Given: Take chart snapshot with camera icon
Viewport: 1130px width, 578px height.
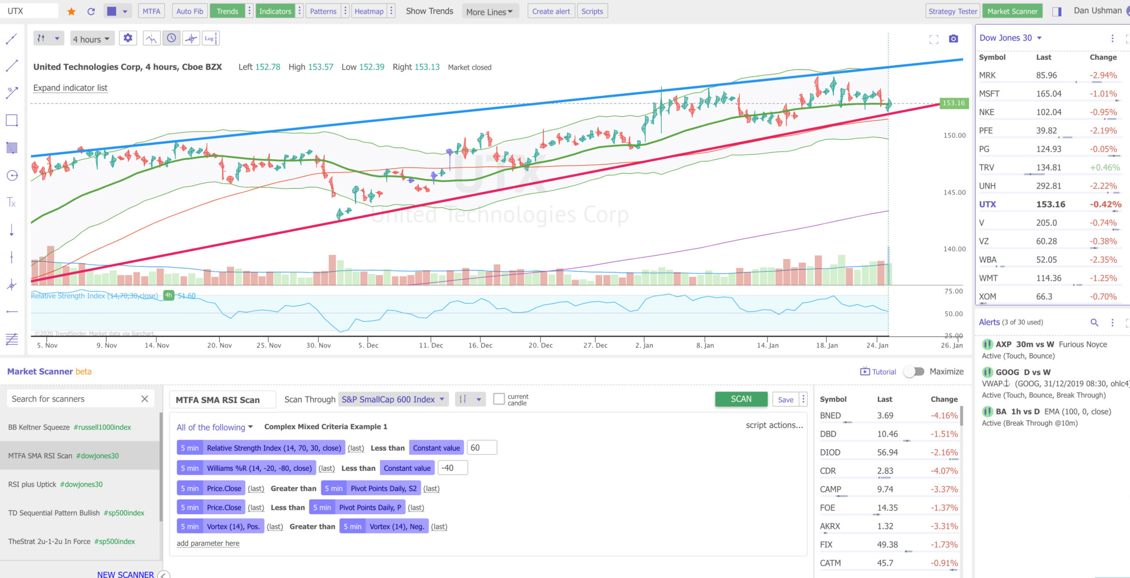Looking at the screenshot, I should 953,39.
